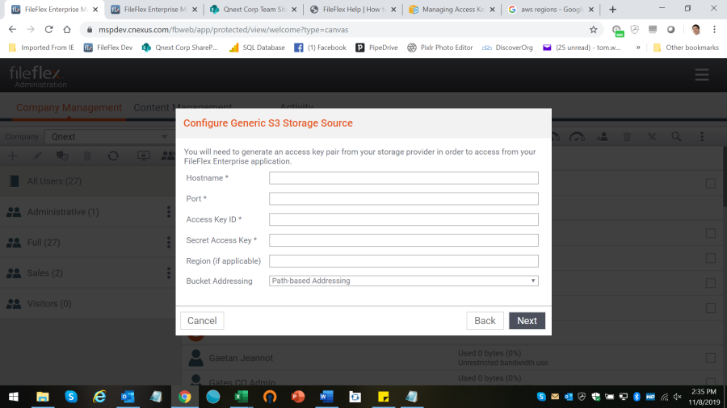Click the masks permissions icon

(x=62, y=156)
